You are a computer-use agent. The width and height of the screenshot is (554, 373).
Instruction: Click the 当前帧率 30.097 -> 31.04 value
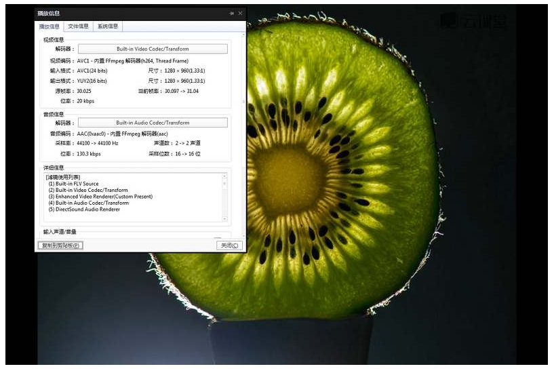coord(182,91)
